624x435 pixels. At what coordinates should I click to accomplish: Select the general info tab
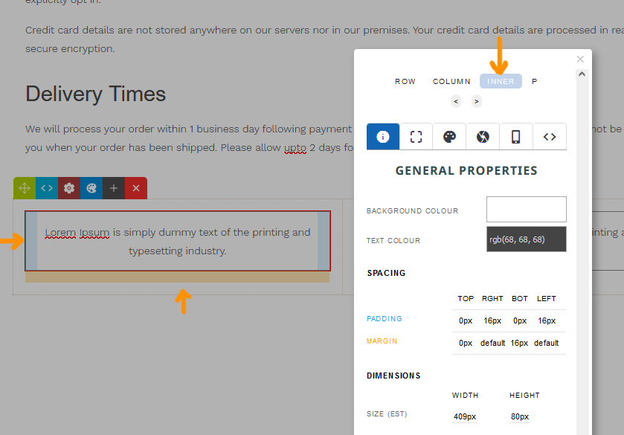point(383,137)
